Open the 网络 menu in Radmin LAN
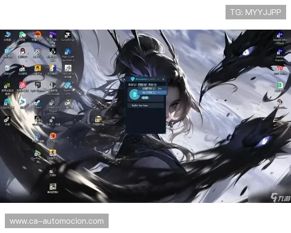The height and width of the screenshot is (233, 291). pyautogui.click(x=142, y=84)
